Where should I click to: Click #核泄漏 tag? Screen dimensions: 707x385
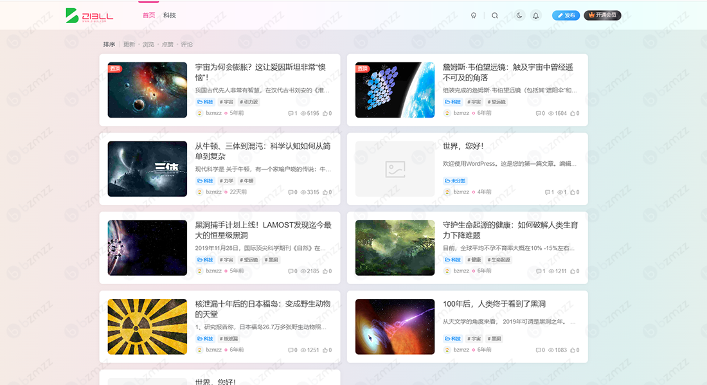[x=229, y=339]
